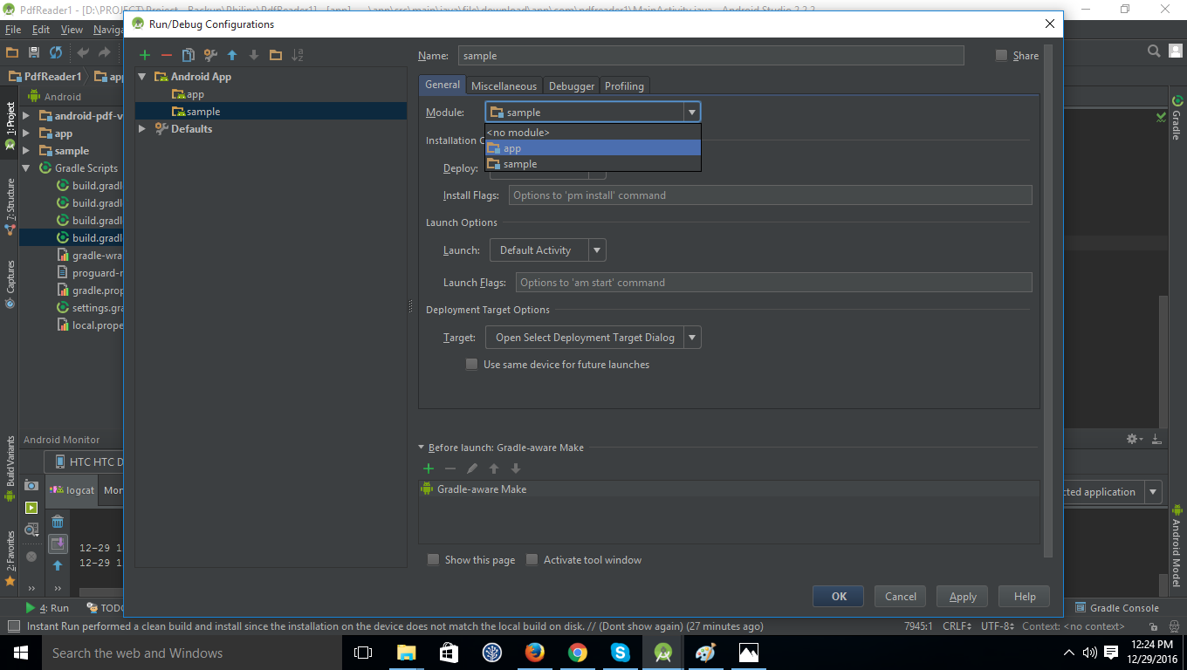This screenshot has width=1187, height=670.
Task: Clear logcat trash icon
Action: [58, 522]
